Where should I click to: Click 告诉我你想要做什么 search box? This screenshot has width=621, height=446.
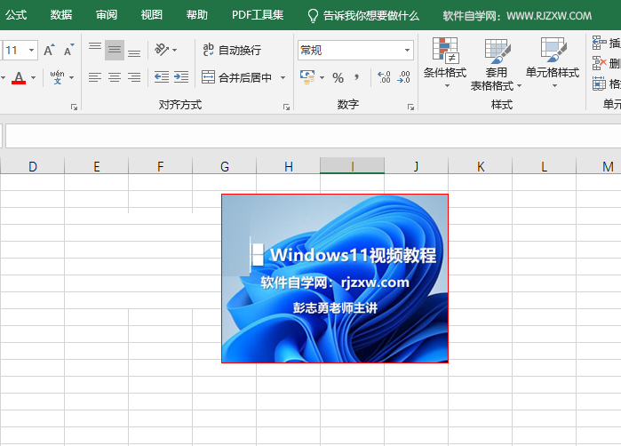(371, 16)
